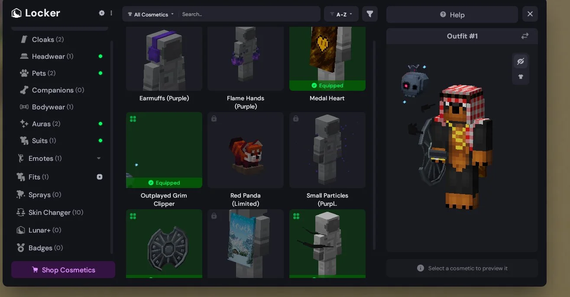570x297 pixels.
Task: Click the Cloaks cape icon
Action: coord(25,39)
